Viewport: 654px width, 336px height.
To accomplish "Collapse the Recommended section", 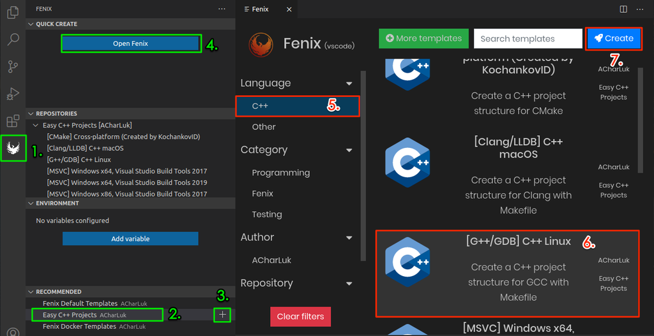I will (31, 292).
